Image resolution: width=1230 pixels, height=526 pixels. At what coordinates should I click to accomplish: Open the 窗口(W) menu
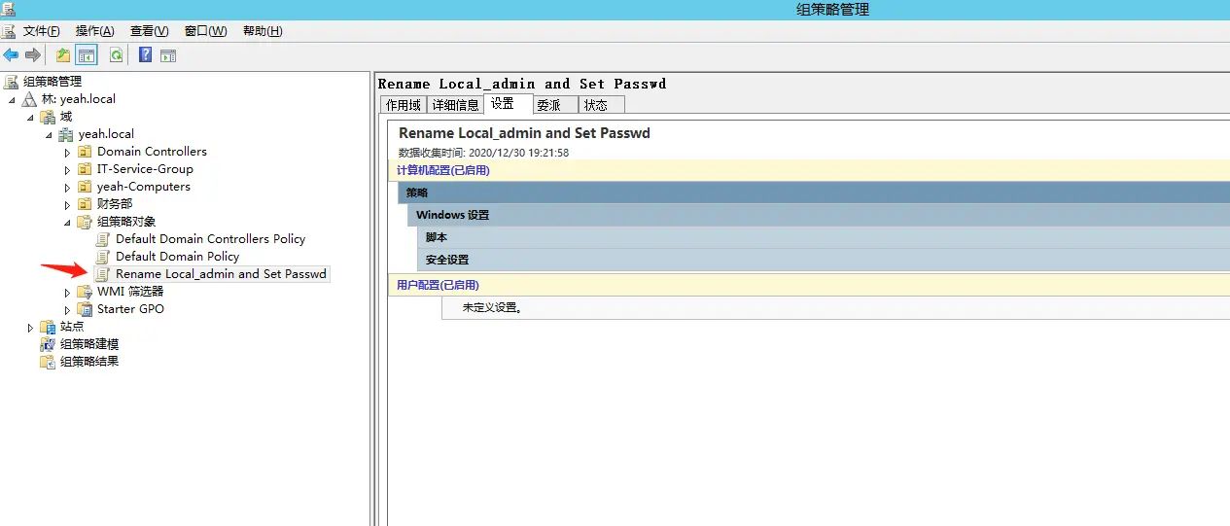pyautogui.click(x=205, y=31)
